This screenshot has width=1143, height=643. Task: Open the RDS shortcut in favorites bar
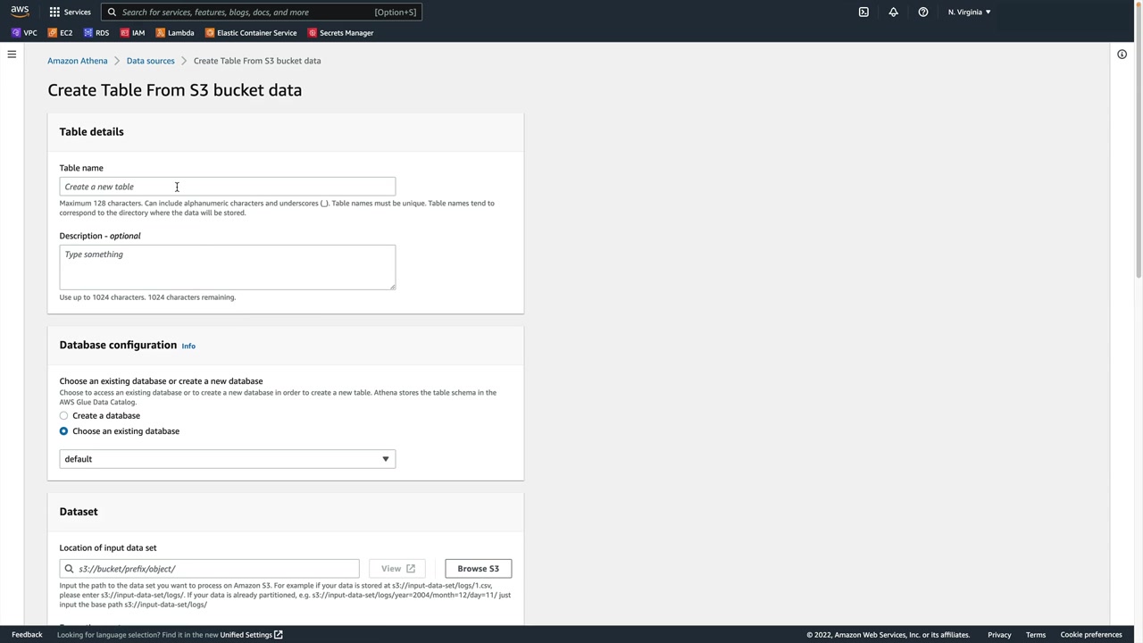(96, 33)
